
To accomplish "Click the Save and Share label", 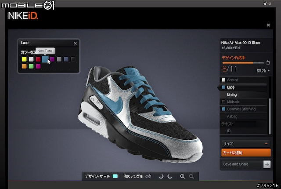I will [236, 164].
